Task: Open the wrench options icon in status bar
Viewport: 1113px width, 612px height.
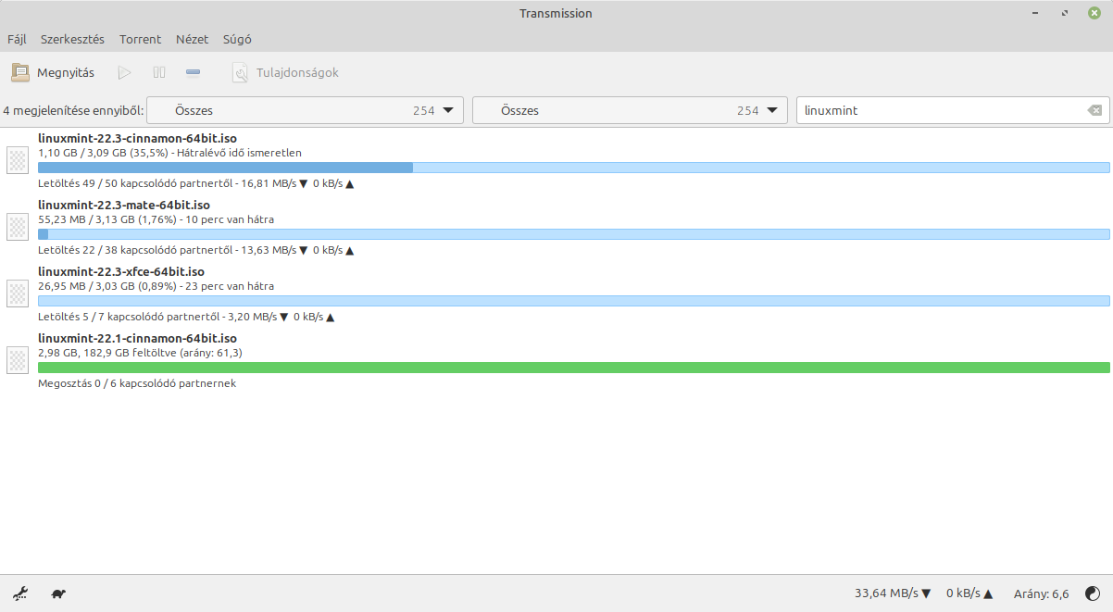Action: tap(20, 593)
